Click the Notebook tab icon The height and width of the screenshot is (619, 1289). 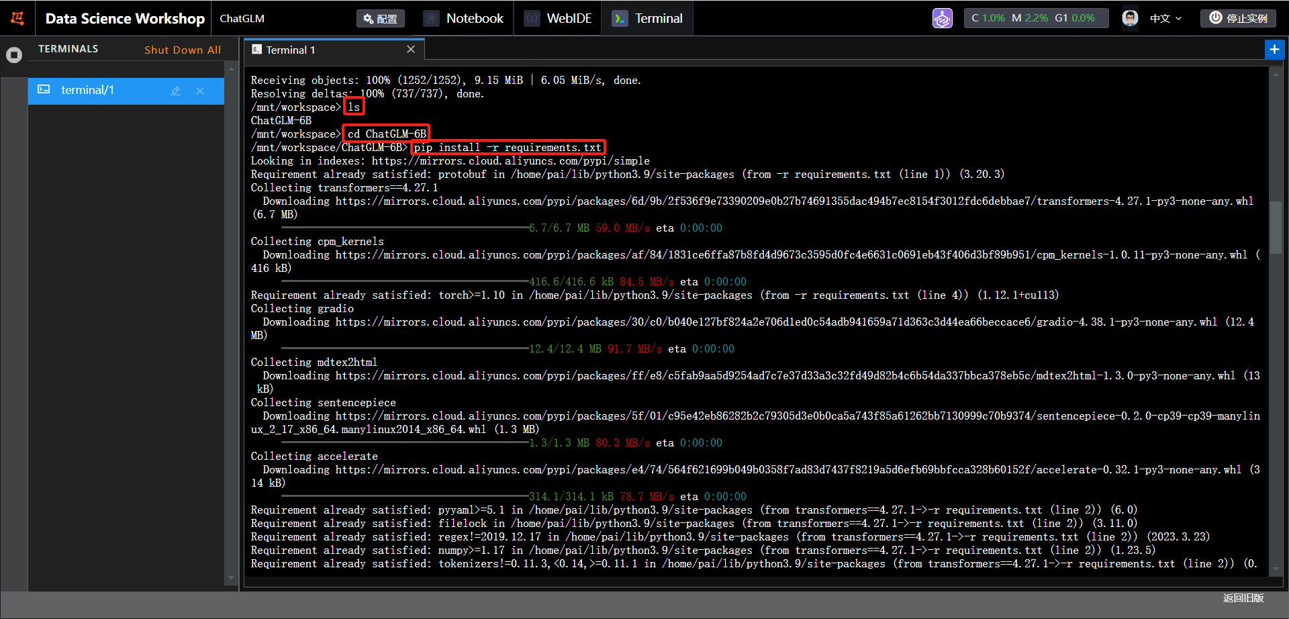pos(431,19)
